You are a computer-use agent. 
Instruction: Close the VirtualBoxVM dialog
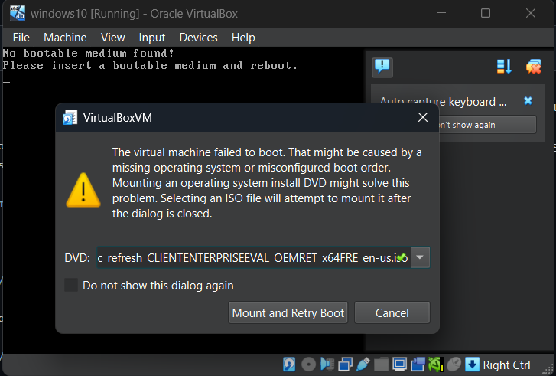423,117
